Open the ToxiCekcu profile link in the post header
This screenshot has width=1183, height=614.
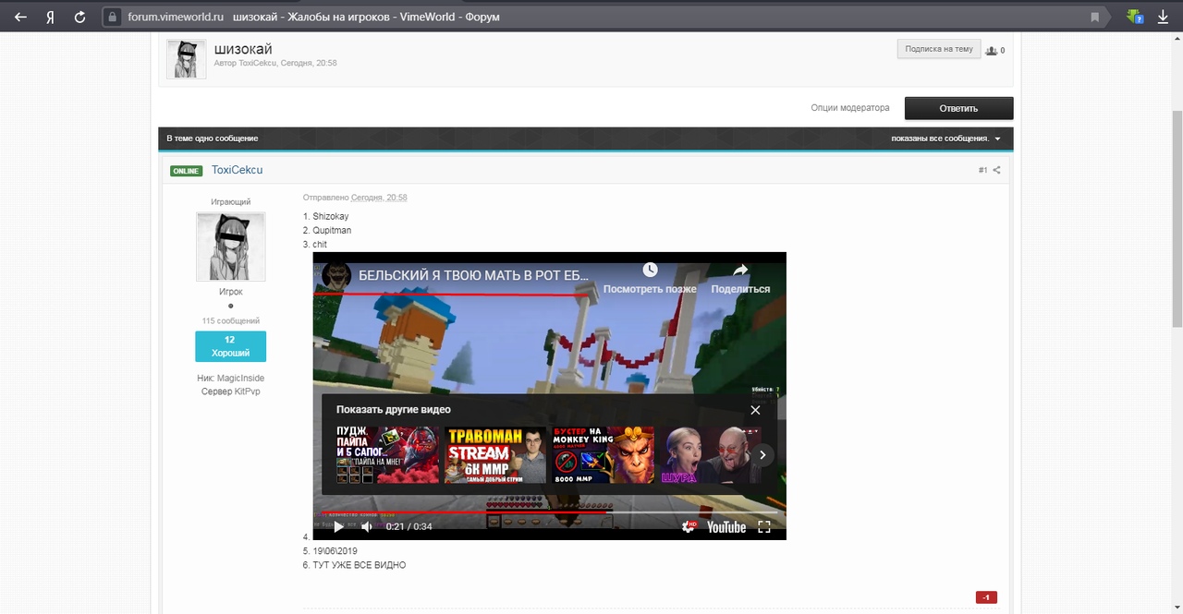238,170
